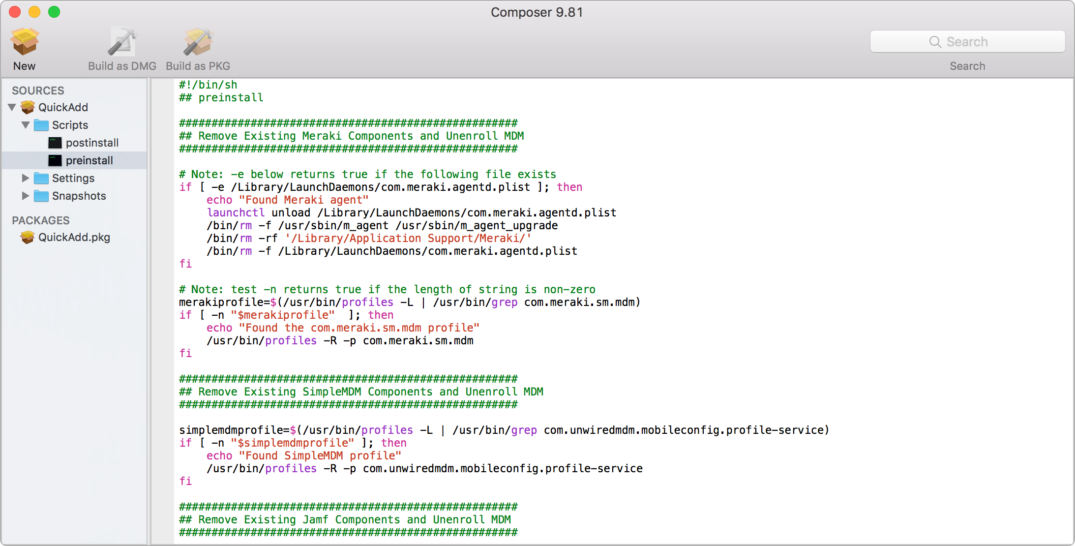Expand the Settings folder
The height and width of the screenshot is (546, 1075).
pyautogui.click(x=26, y=178)
